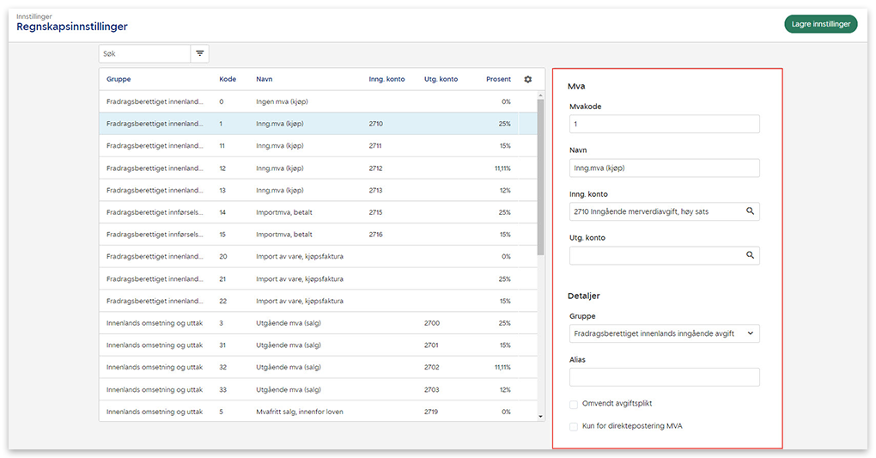Click scrollbar down arrow in table
This screenshot has height=458, width=876.
click(540, 416)
